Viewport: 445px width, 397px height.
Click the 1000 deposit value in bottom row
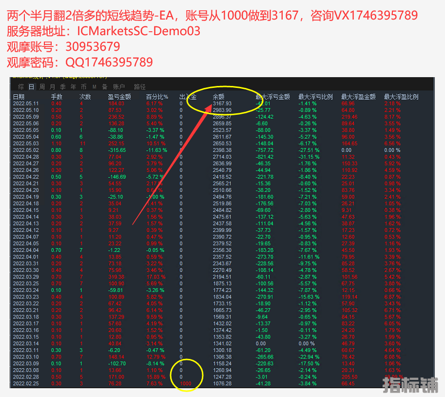click(186, 384)
